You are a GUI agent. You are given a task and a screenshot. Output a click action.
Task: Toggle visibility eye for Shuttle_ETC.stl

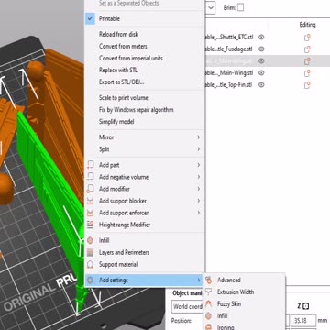click(x=261, y=38)
